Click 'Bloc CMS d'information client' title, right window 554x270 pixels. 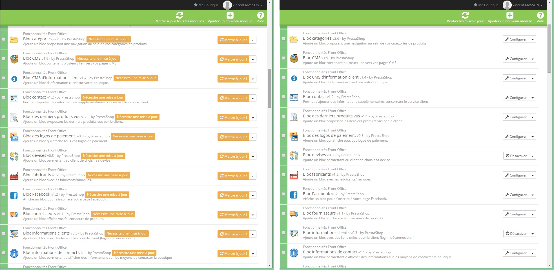[x=331, y=77]
